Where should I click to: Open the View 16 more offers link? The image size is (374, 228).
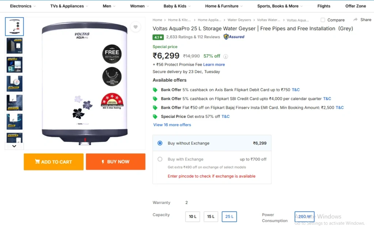[172, 125]
